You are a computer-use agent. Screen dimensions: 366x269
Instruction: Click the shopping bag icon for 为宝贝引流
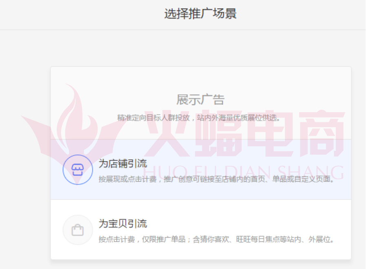click(x=77, y=230)
